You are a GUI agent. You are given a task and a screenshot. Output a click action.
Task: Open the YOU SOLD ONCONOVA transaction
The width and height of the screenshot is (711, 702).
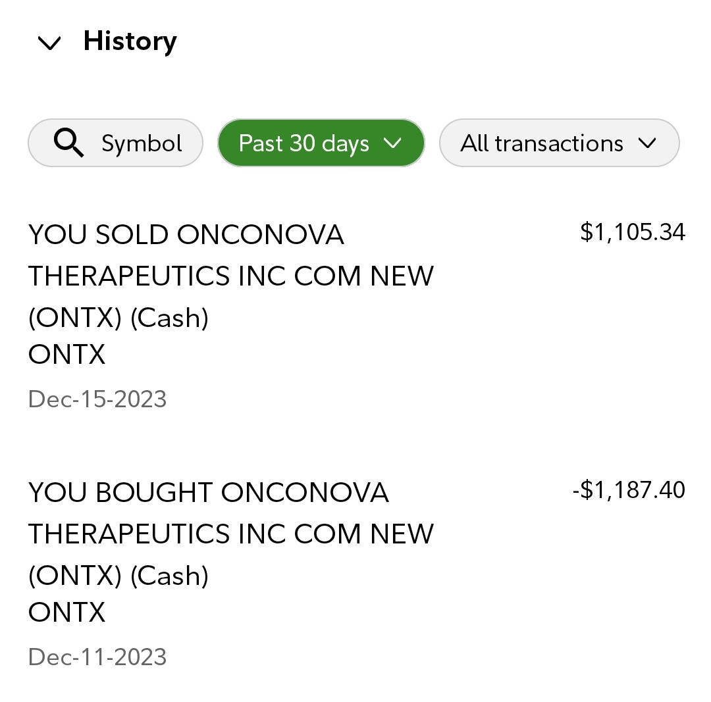186,235
